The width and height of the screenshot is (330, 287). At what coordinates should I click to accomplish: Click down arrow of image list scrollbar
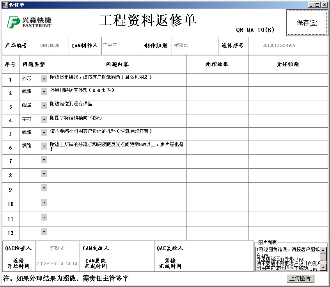pos(323,267)
